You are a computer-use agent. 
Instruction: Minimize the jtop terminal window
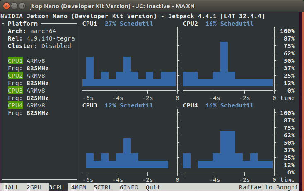point(14,6)
